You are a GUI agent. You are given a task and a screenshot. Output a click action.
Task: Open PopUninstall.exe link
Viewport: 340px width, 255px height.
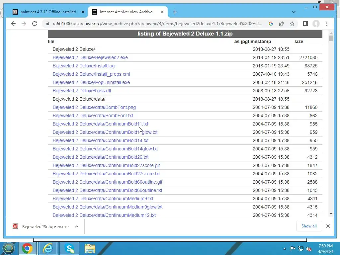(91, 82)
